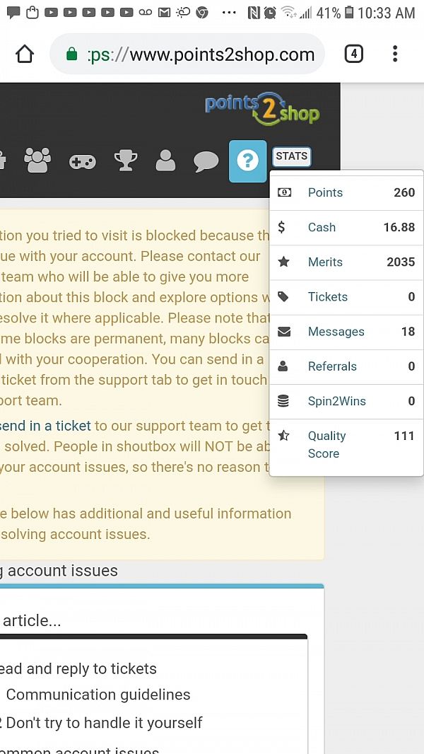424x754 pixels.
Task: Open the tab switcher showing 4
Action: click(x=353, y=54)
